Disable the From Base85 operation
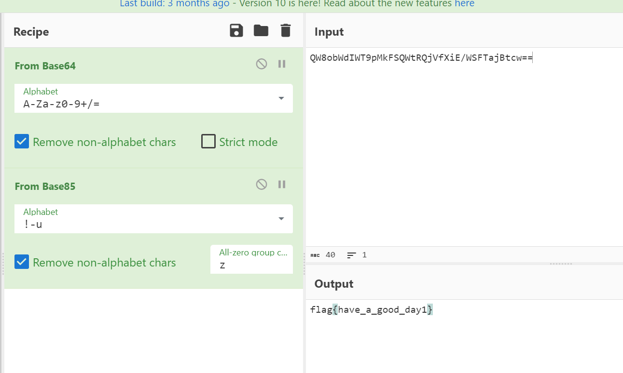623x373 pixels. click(262, 184)
